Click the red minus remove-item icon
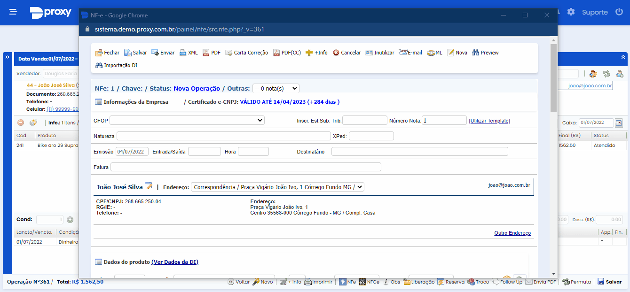Viewport: 630px width, 292px height. point(21,123)
